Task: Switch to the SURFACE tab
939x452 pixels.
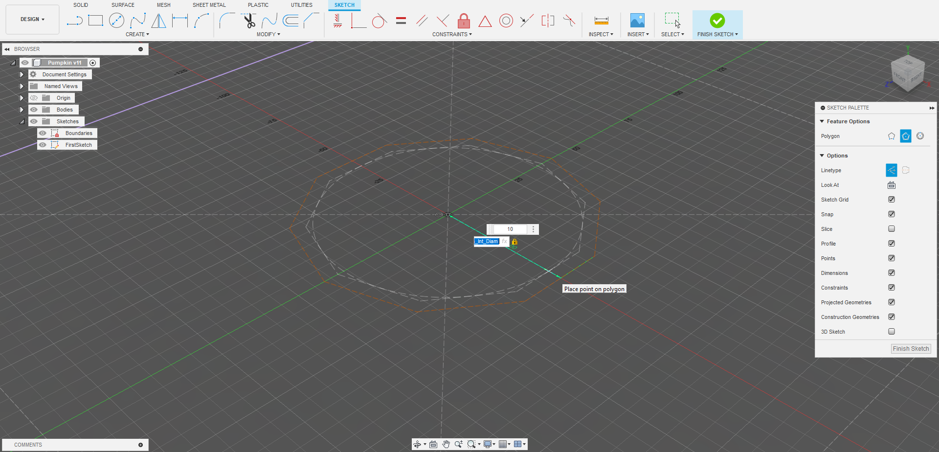Action: point(123,5)
